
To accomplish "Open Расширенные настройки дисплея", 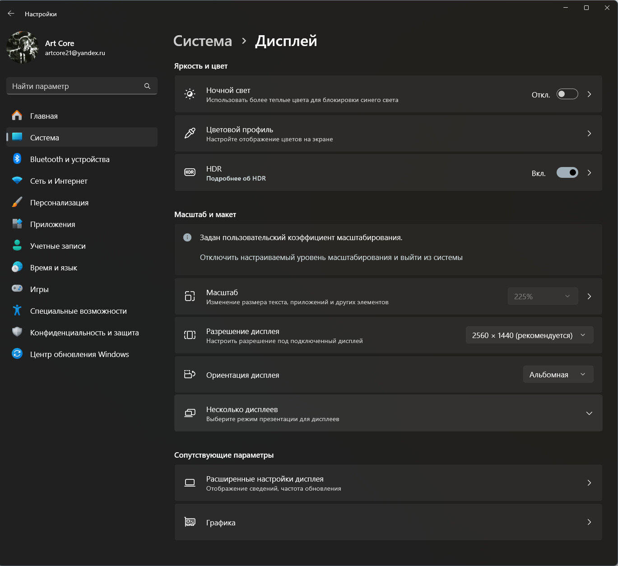I will (388, 482).
